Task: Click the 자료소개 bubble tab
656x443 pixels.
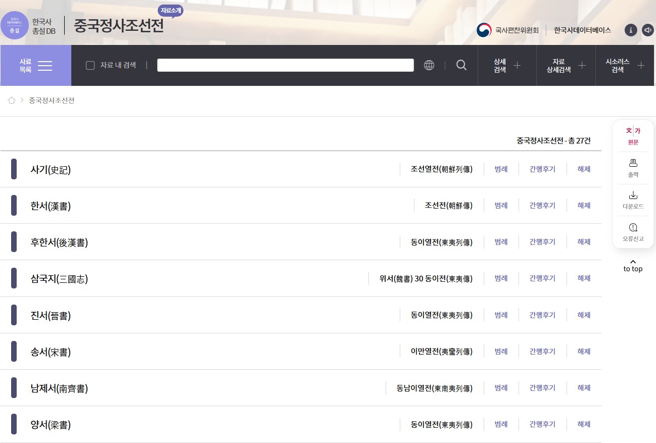Action: pyautogui.click(x=170, y=11)
